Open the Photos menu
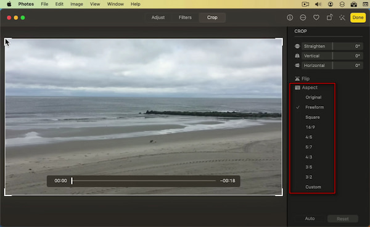 (26, 4)
